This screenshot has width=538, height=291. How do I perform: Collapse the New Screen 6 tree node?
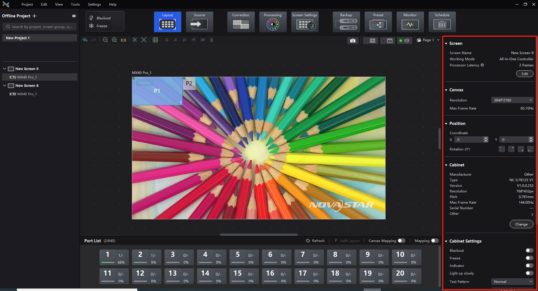[x=4, y=85]
